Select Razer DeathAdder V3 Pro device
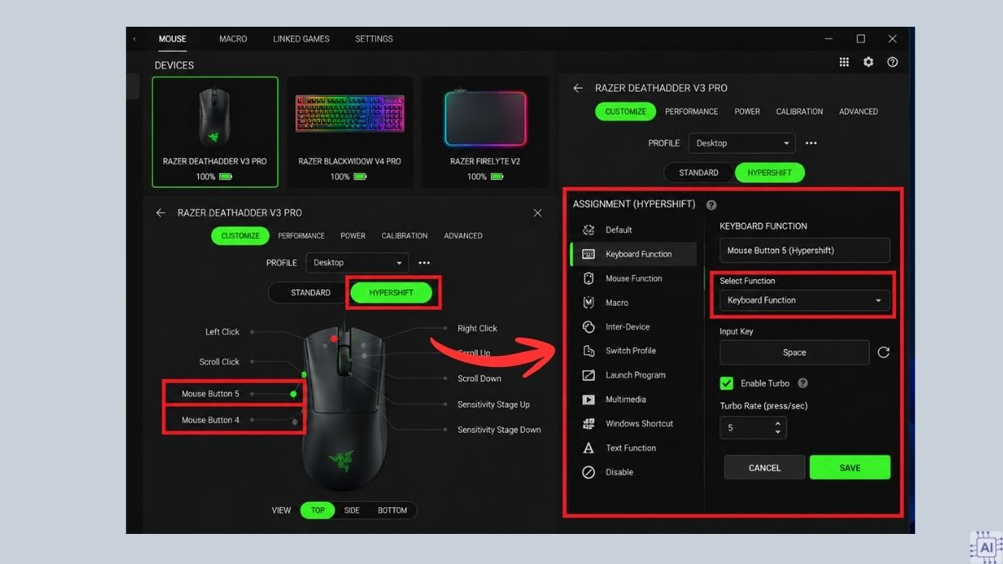The height and width of the screenshot is (564, 1003). (x=215, y=132)
